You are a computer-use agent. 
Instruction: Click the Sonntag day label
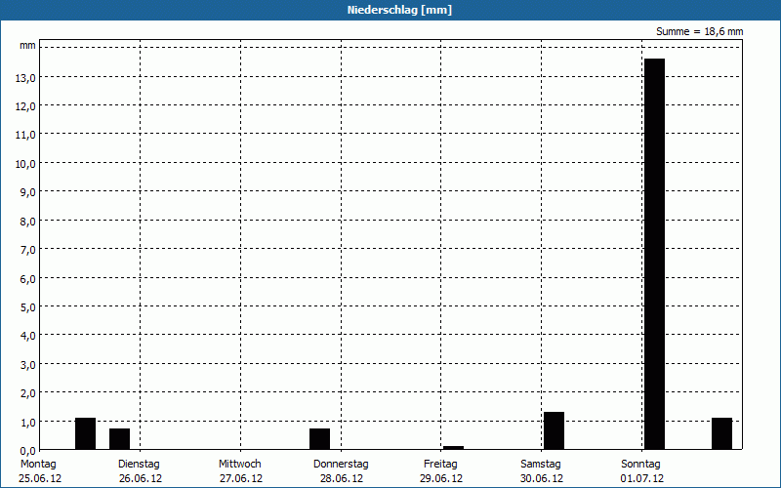coord(640,464)
